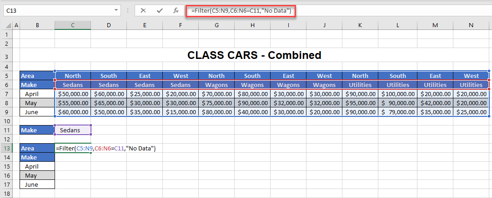Expand the Name Box dropdown arrow
This screenshot has width=492, height=198.
pyautogui.click(x=116, y=10)
